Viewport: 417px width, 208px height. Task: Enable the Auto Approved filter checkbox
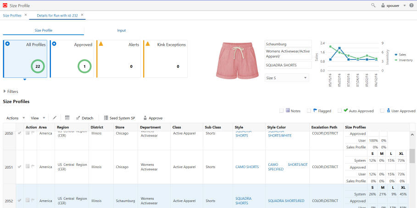pyautogui.click(x=339, y=111)
